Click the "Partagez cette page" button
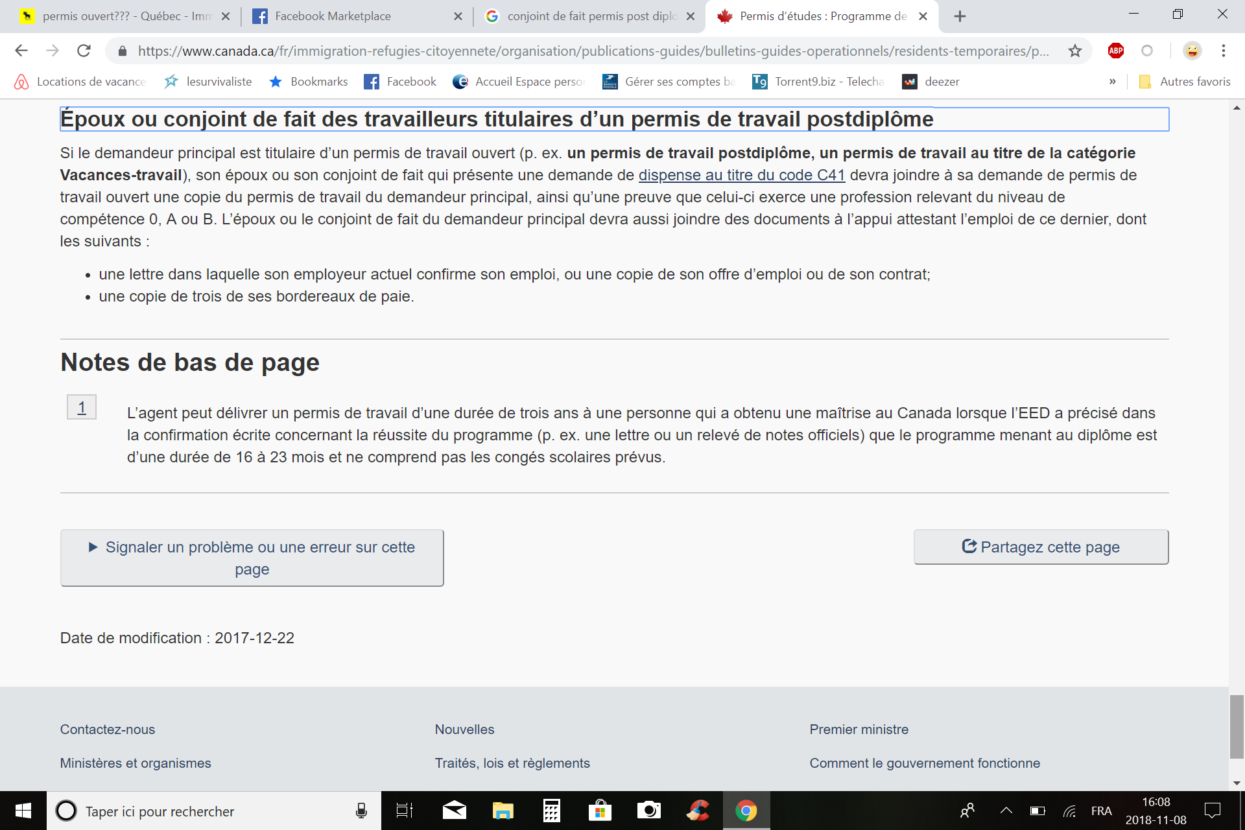 point(1040,547)
